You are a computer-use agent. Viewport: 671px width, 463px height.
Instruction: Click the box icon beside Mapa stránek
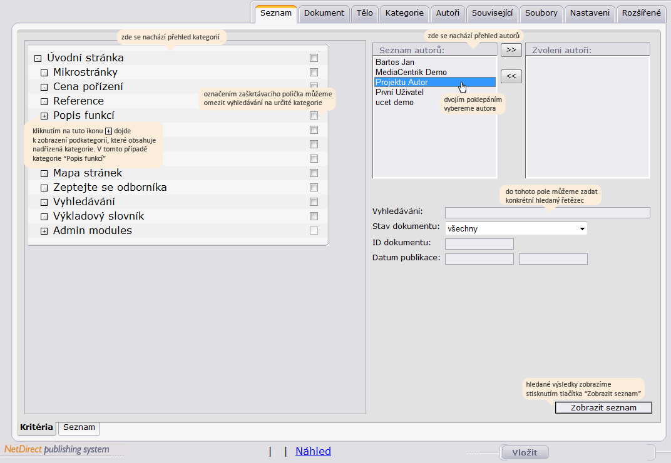44,173
